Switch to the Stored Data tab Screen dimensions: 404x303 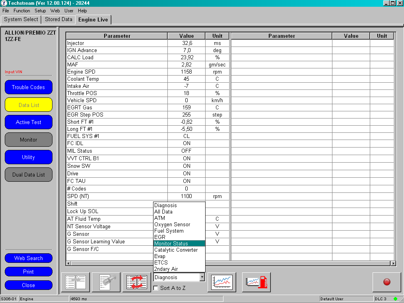[58, 19]
